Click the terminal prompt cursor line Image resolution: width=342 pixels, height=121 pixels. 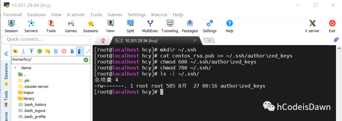click(129, 92)
